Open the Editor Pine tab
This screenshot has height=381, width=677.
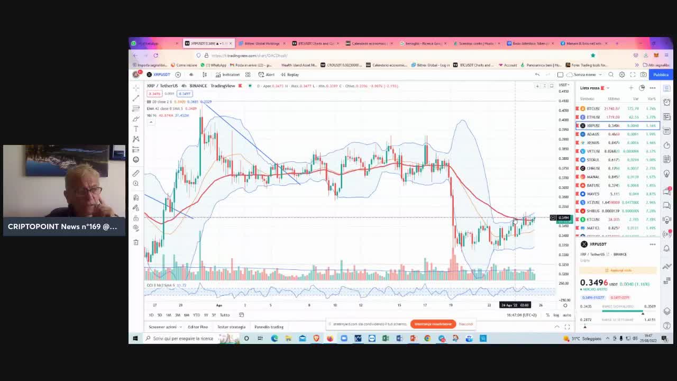tap(198, 327)
